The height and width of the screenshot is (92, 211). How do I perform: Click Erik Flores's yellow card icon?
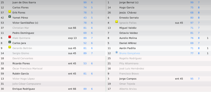click(10, 11)
